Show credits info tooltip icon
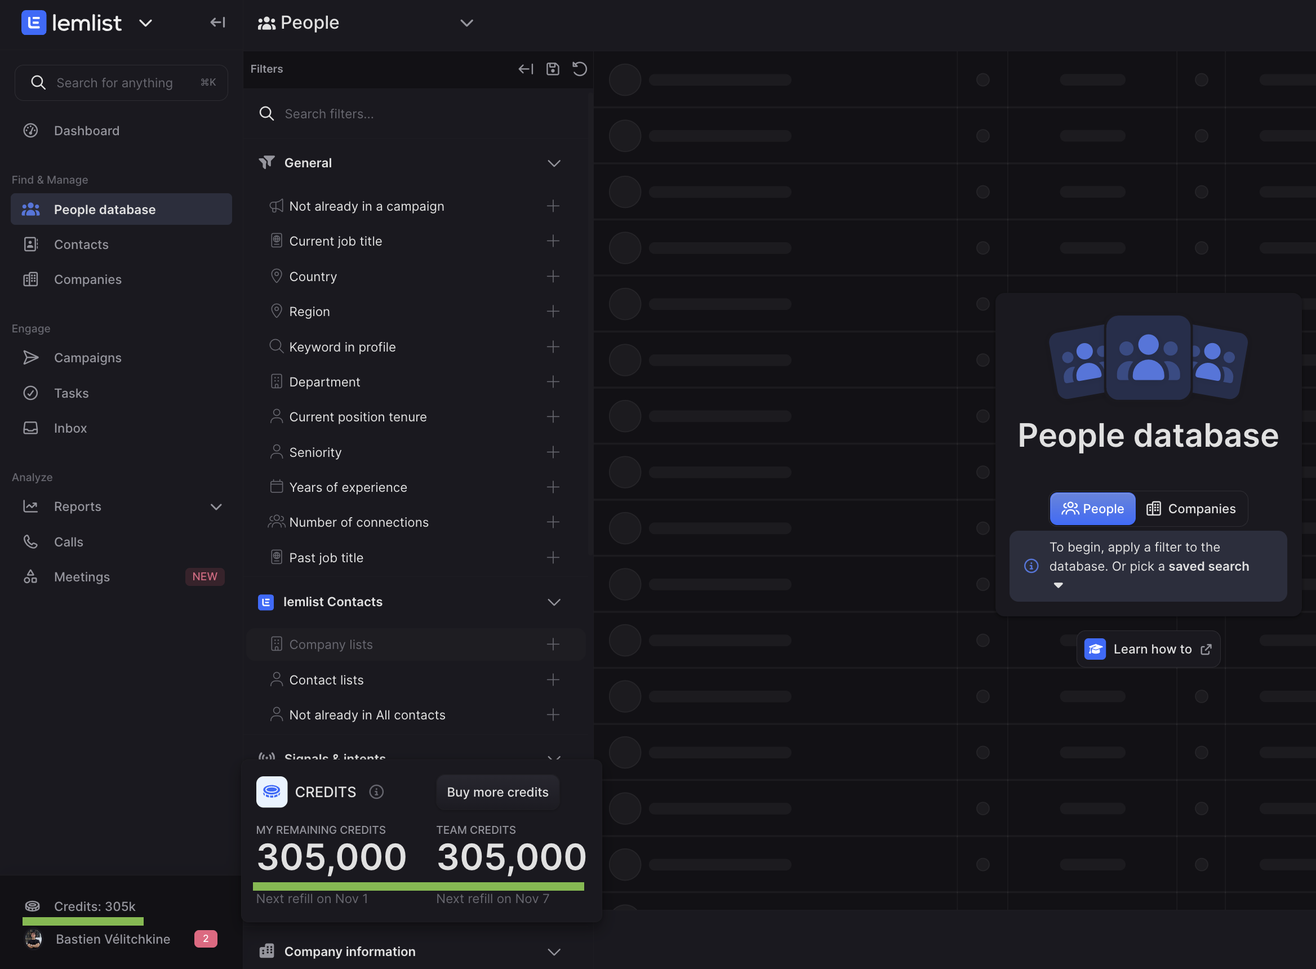The width and height of the screenshot is (1316, 969). 376,792
